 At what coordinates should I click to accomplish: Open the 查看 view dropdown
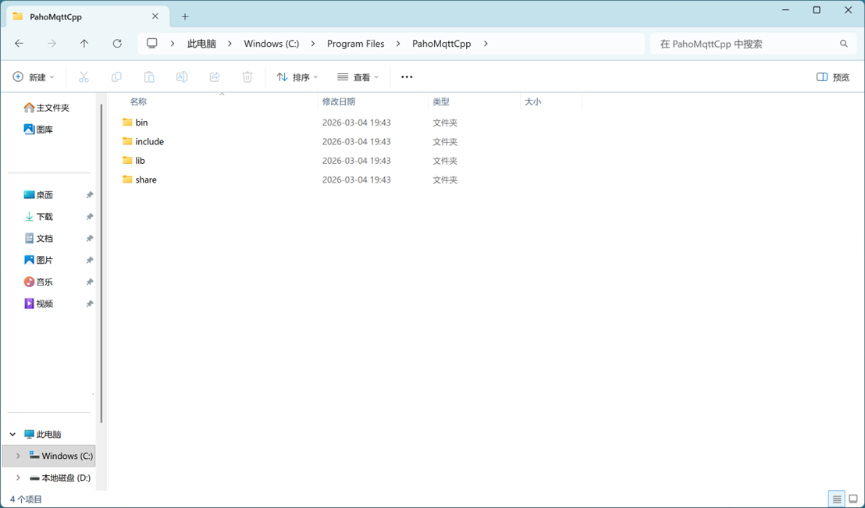point(358,77)
